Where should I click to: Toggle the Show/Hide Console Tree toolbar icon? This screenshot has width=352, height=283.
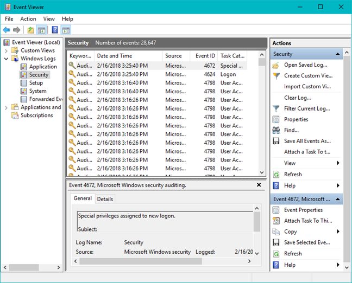(41, 30)
